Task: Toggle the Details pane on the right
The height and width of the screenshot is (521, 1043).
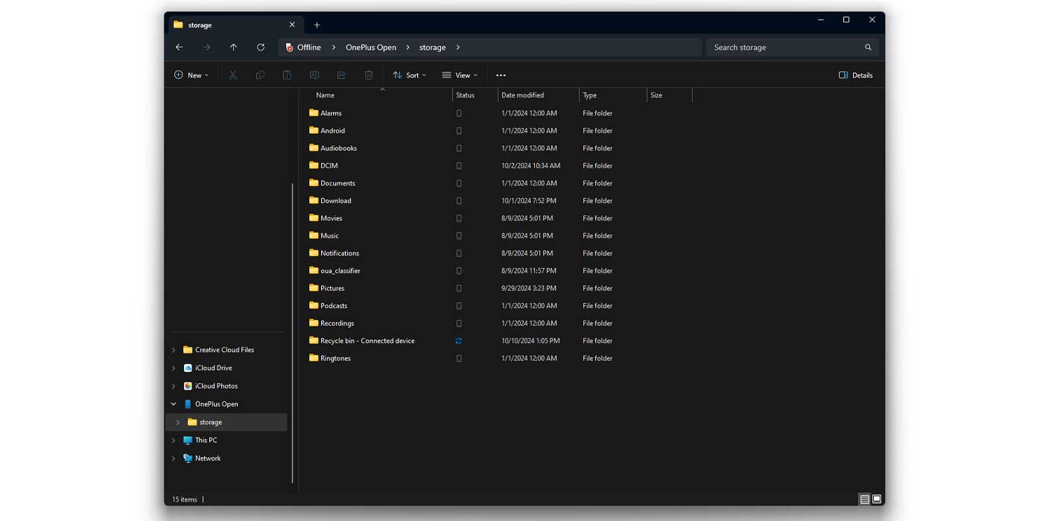Action: pyautogui.click(x=855, y=74)
